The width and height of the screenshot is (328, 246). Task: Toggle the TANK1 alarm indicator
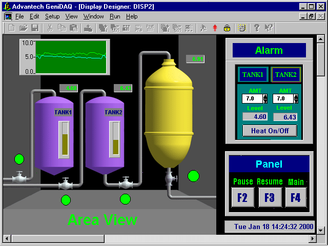(x=253, y=75)
